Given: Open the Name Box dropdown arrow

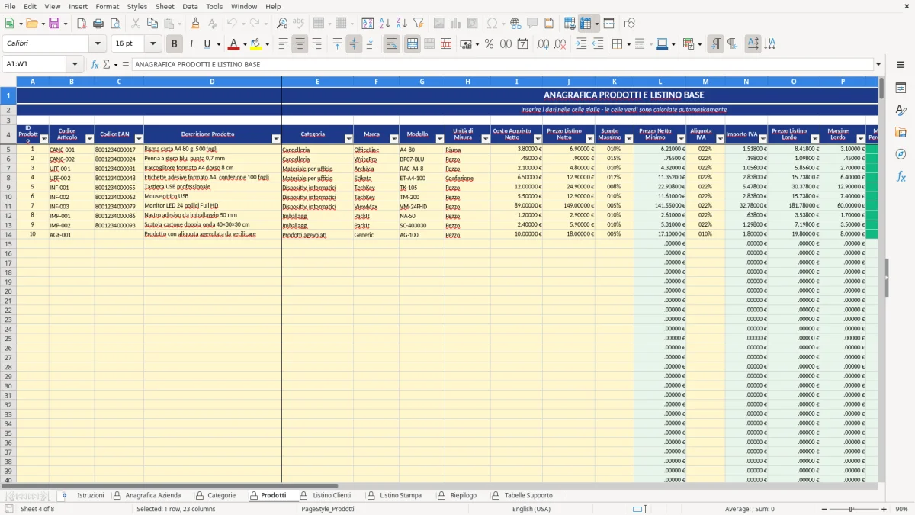Looking at the screenshot, I should click(x=75, y=64).
